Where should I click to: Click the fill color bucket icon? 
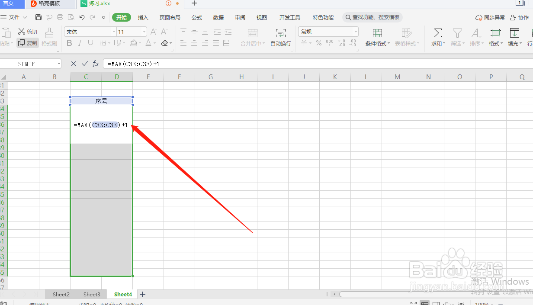134,43
